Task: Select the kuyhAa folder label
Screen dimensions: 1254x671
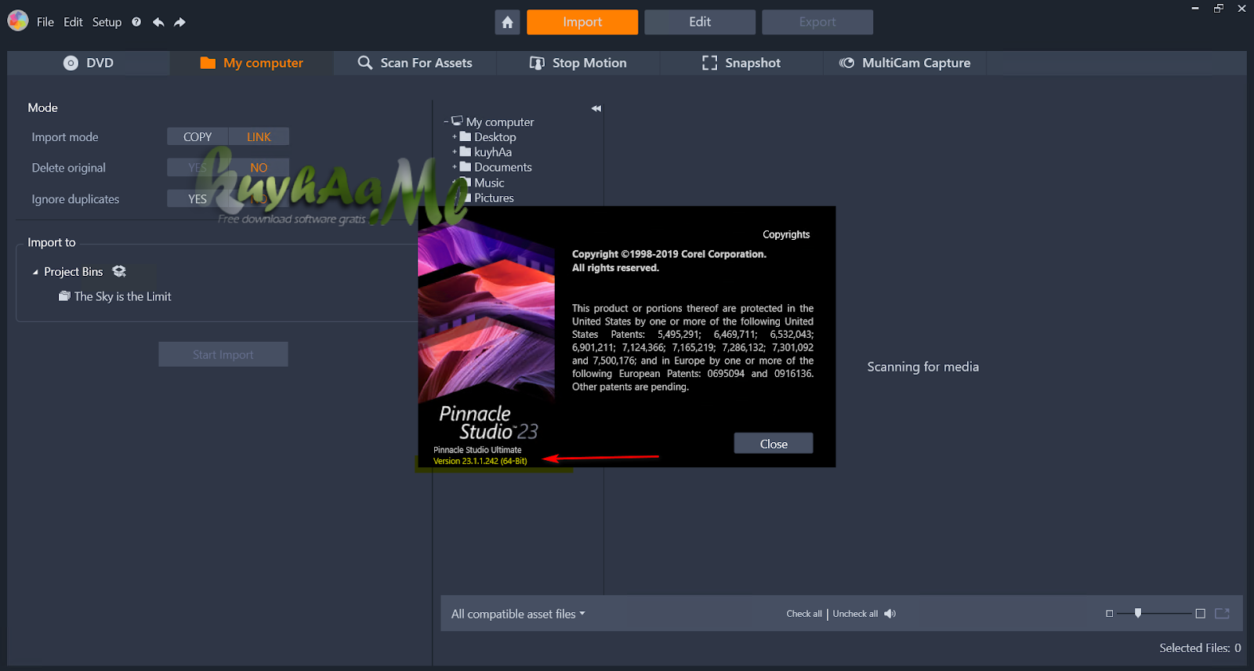Action: click(x=492, y=152)
